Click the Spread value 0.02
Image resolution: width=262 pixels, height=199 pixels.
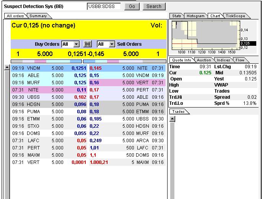pos(252,97)
